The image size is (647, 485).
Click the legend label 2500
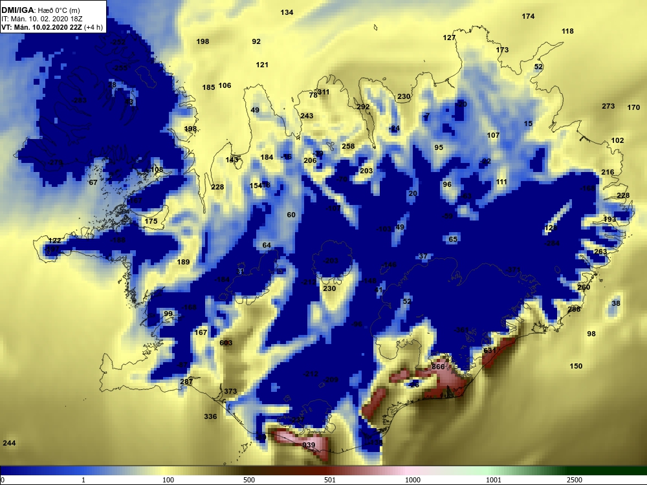pyautogui.click(x=575, y=480)
